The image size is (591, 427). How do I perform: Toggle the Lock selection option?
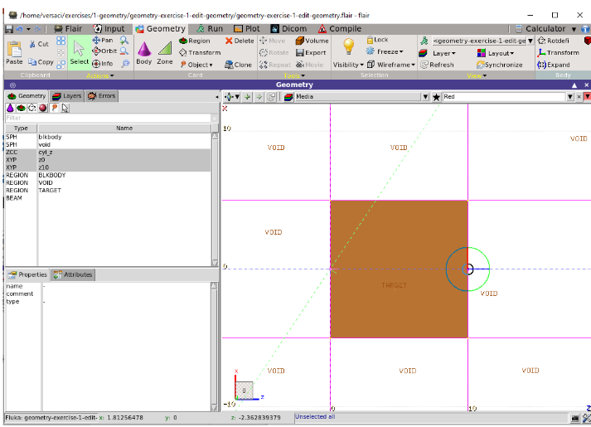click(x=377, y=40)
